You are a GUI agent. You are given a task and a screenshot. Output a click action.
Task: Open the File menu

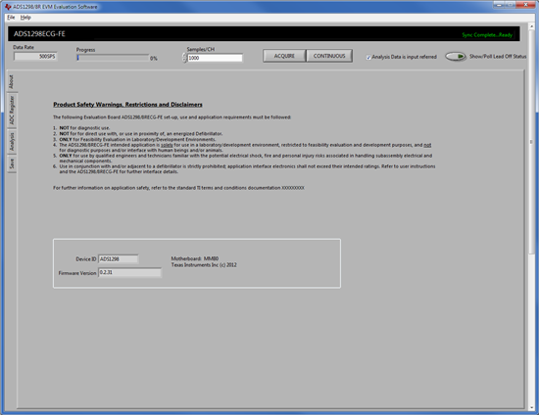[11, 18]
